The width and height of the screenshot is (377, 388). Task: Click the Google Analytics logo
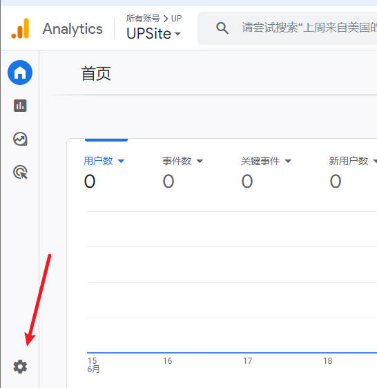click(x=20, y=28)
